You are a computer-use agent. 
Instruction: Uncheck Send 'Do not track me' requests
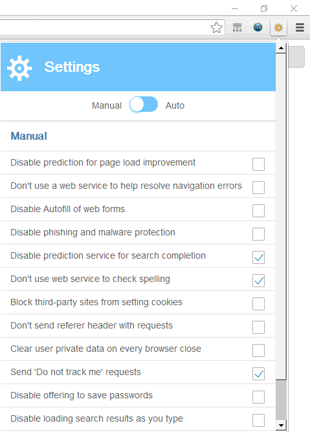point(258,374)
